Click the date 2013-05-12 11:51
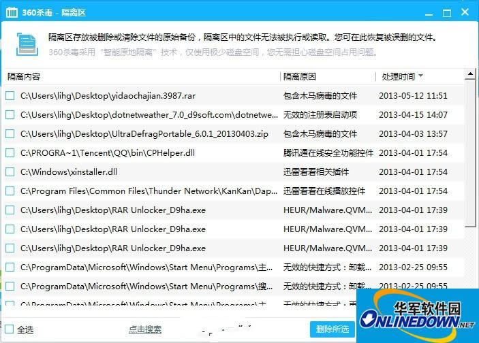Screen dimensions: 479x343 click(413, 96)
